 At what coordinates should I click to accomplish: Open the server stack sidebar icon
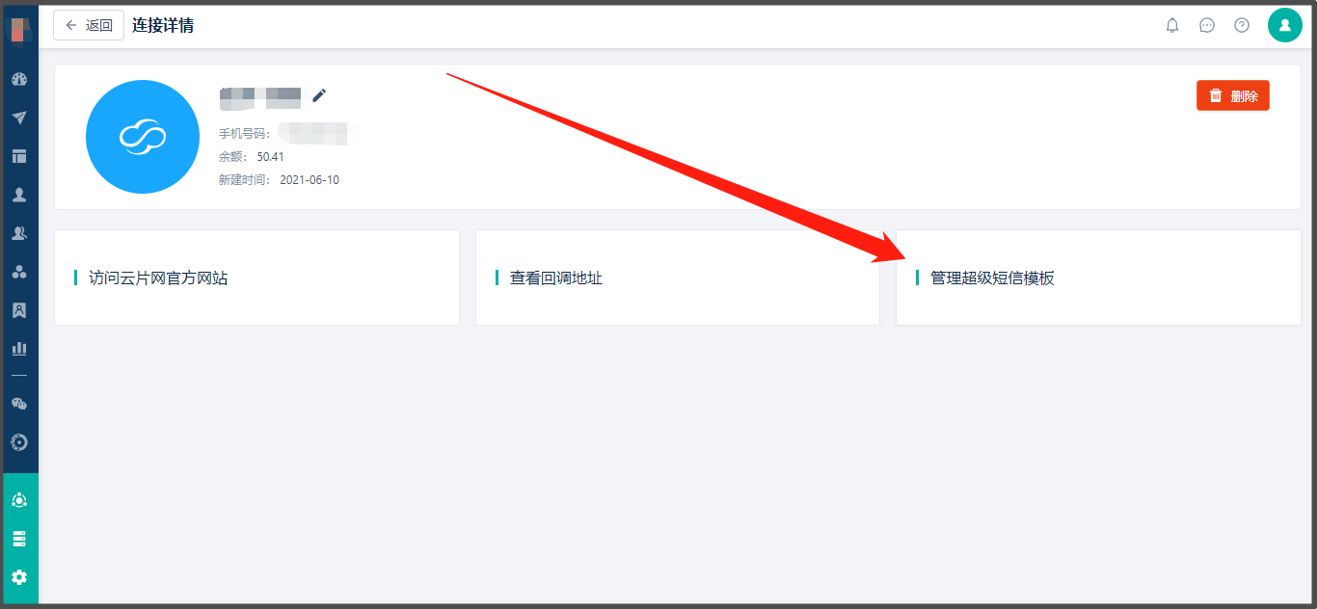19,539
